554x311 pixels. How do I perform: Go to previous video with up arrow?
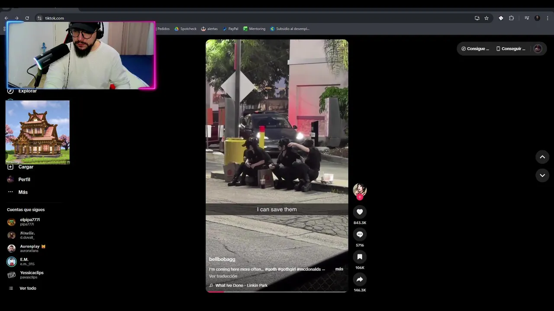tap(542, 157)
